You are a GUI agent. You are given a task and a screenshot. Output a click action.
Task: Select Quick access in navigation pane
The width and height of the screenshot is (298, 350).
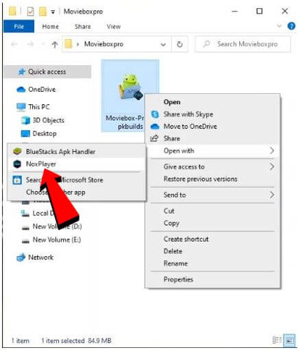point(47,72)
